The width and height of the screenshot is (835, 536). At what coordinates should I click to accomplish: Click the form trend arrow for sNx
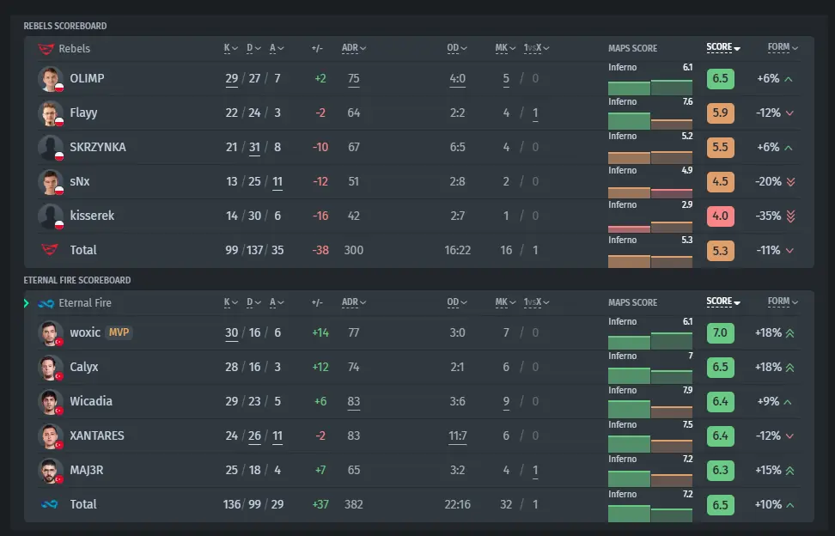tap(791, 182)
